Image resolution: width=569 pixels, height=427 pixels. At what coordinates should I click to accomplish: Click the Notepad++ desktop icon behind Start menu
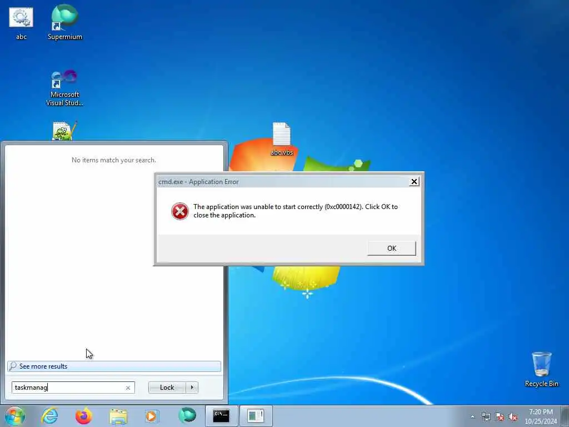(x=64, y=131)
